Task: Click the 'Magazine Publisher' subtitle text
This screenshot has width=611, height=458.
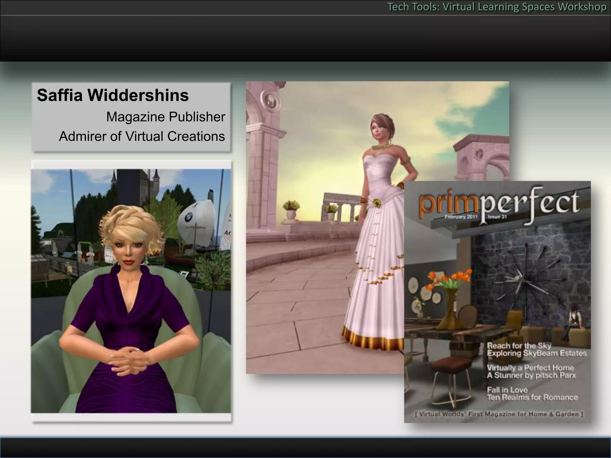Action: (x=166, y=117)
